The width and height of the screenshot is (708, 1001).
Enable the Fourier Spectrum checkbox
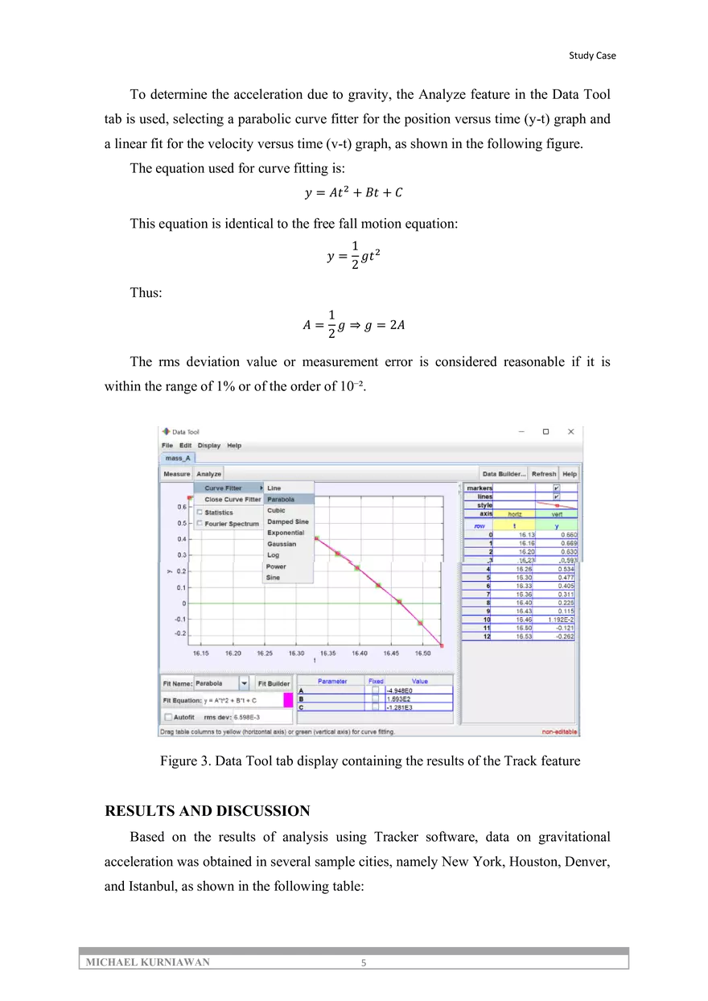click(x=200, y=524)
